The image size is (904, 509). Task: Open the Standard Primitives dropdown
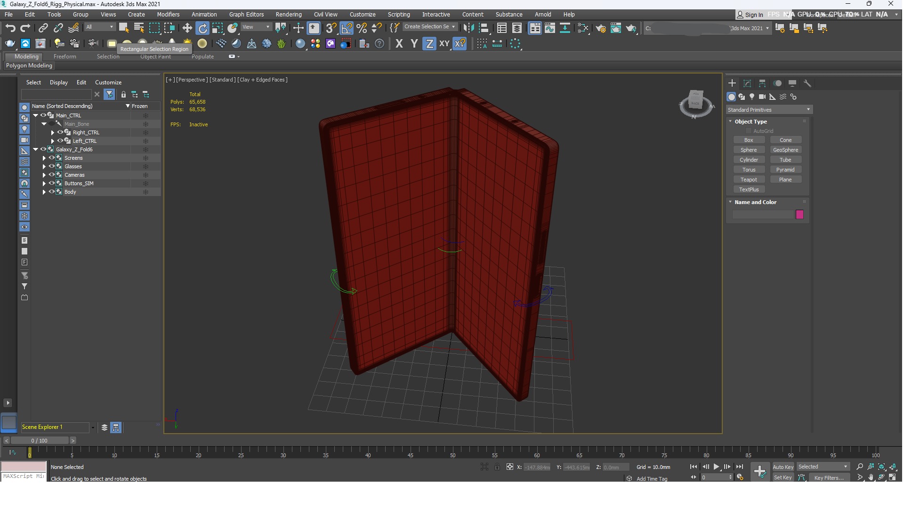tap(768, 110)
